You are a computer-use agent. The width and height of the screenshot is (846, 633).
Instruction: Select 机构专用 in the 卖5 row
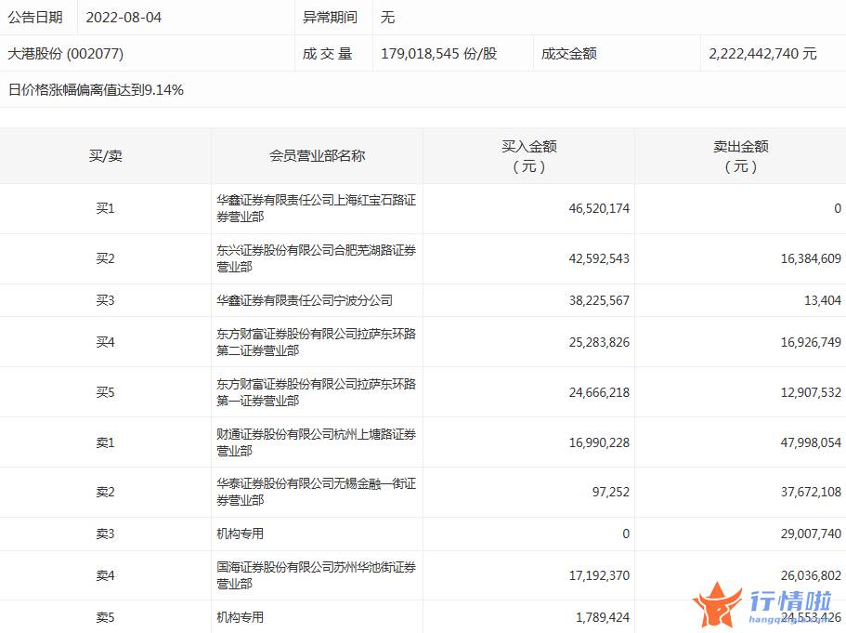pyautogui.click(x=241, y=617)
